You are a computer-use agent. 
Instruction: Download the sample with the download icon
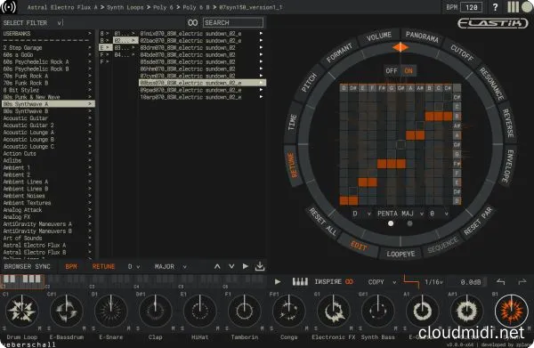click(260, 266)
